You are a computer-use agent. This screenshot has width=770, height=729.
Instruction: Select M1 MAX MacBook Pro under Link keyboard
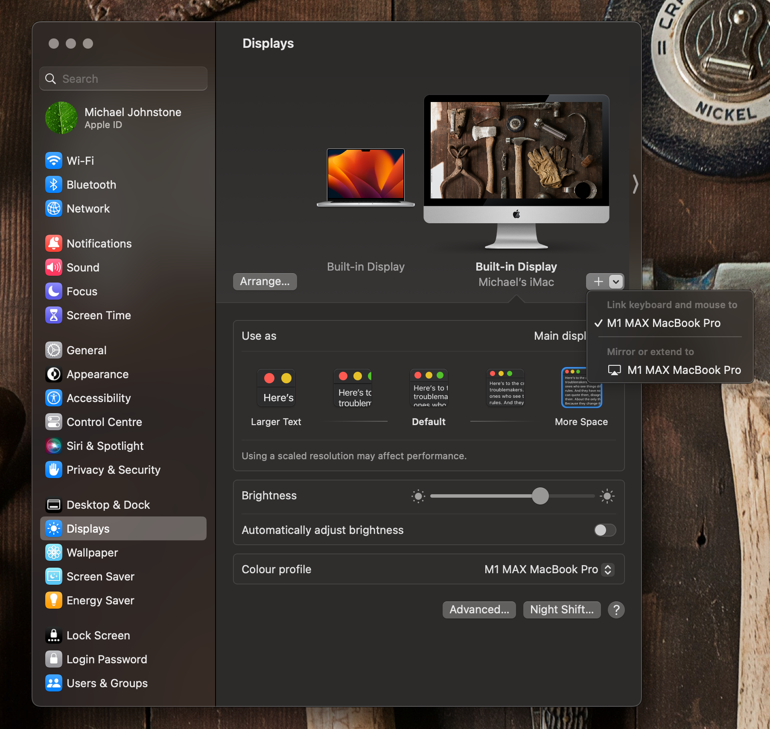(664, 323)
